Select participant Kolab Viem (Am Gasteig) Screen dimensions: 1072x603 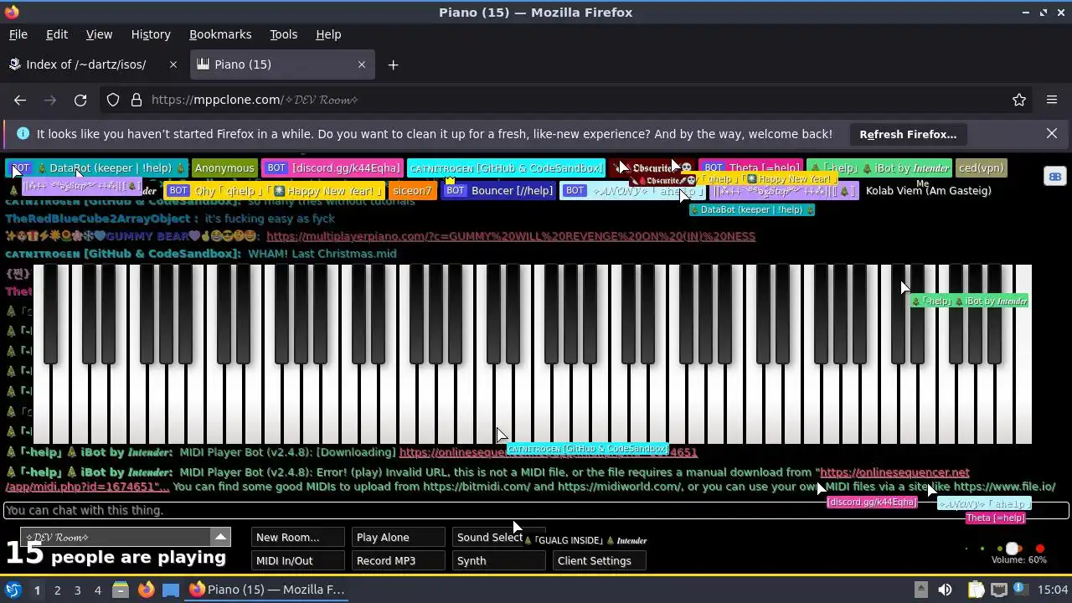[928, 191]
